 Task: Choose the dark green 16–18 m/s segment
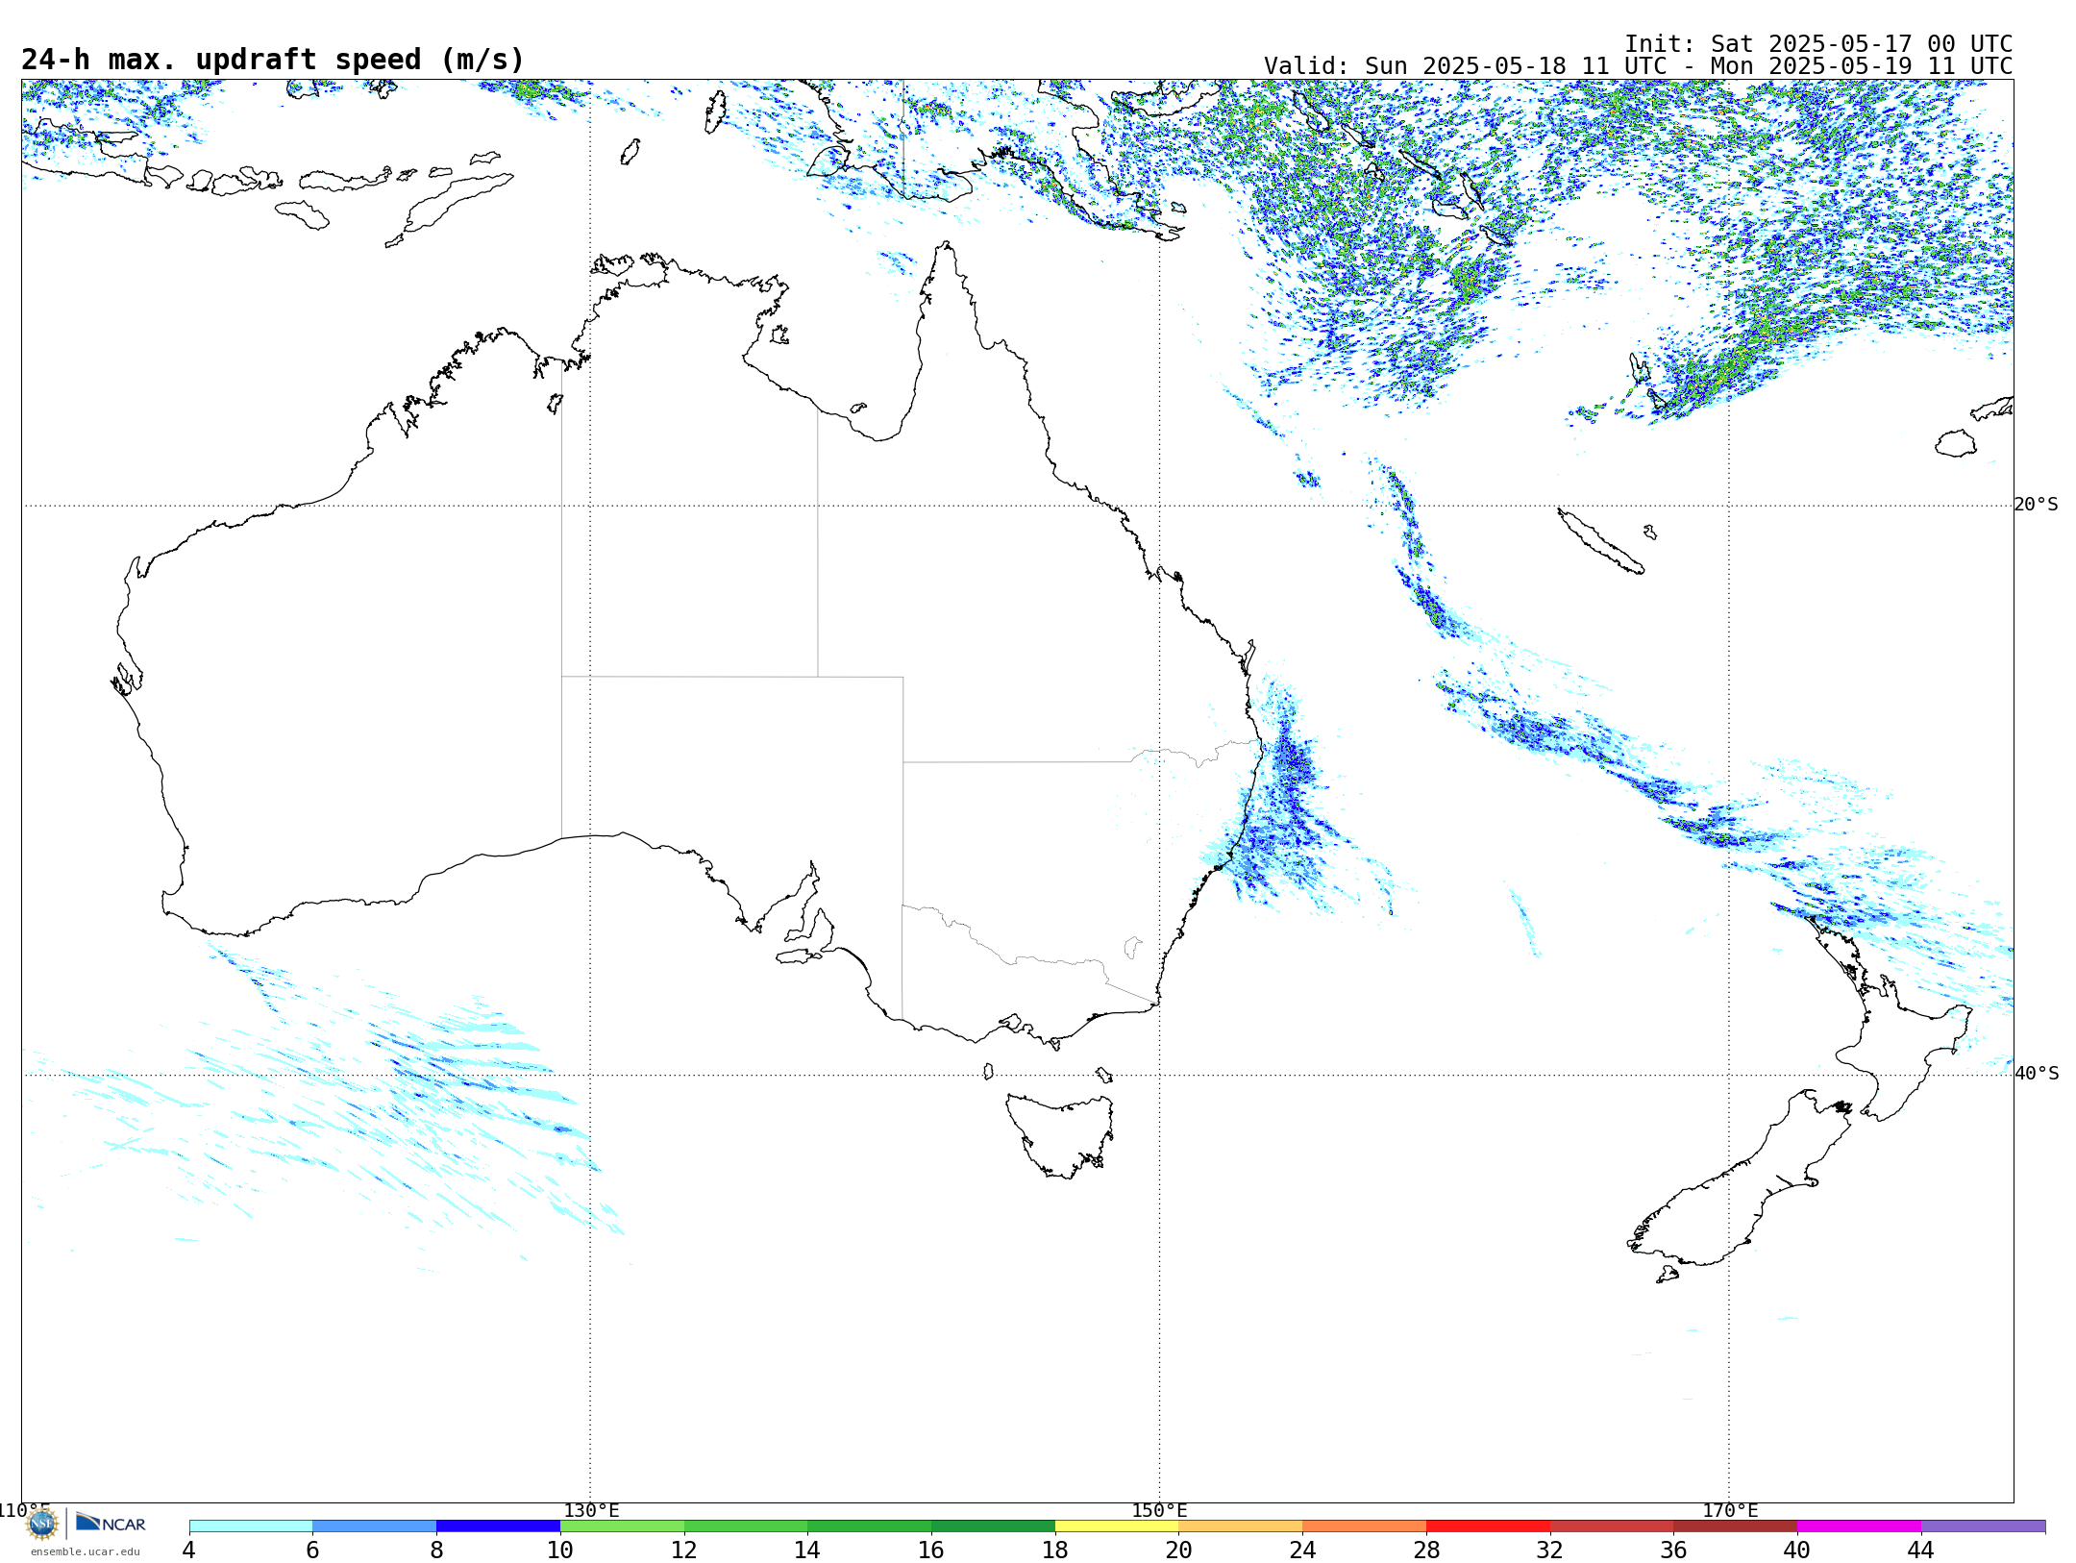click(x=993, y=1526)
